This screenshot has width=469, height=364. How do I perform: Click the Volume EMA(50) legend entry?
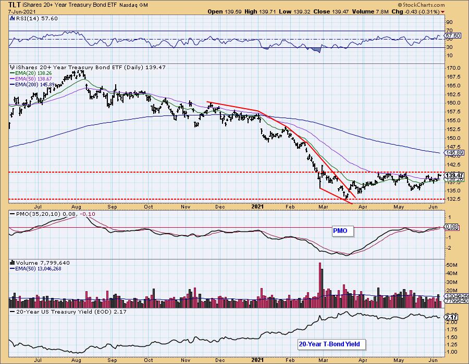point(35,268)
